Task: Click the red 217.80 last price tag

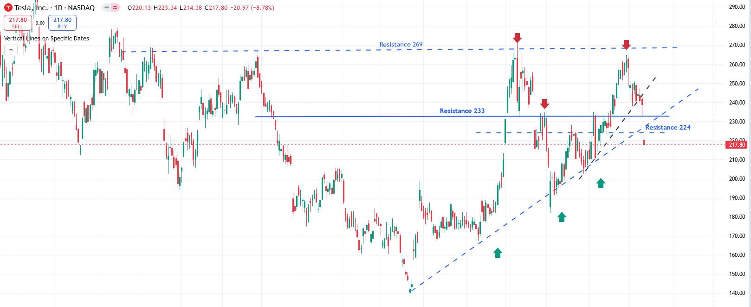Action: 737,145
